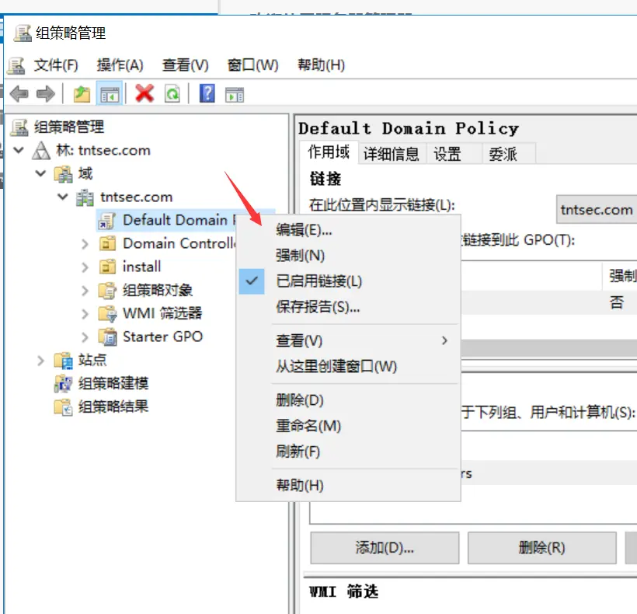Click the console icon beside 文件(F) menu
The height and width of the screenshot is (614, 637).
16,65
